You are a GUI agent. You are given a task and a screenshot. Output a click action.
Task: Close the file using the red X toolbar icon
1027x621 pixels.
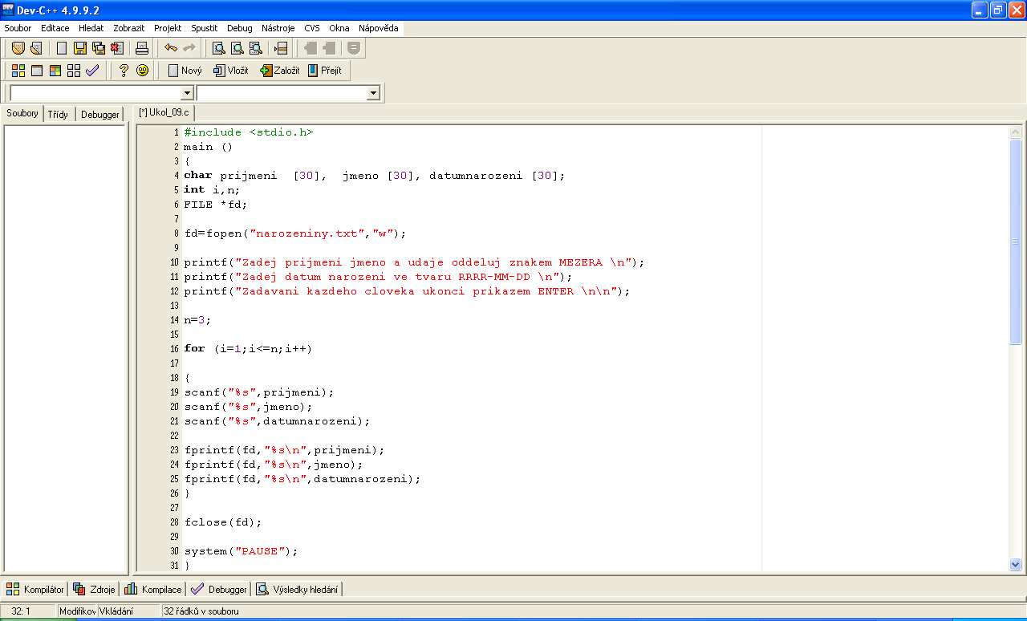pyautogui.click(x=116, y=48)
